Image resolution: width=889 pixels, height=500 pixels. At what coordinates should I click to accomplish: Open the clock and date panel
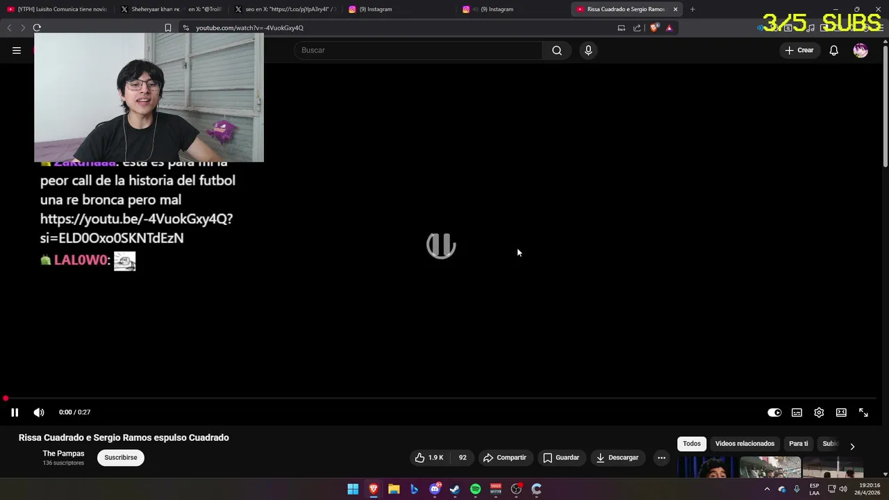click(869, 489)
